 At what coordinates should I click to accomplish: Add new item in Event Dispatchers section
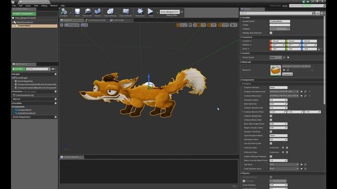pos(56,117)
